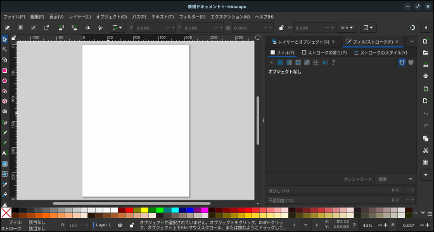Click Select All objects icon
Image resolution: width=434 pixels, height=232 pixels.
[x=8, y=28]
